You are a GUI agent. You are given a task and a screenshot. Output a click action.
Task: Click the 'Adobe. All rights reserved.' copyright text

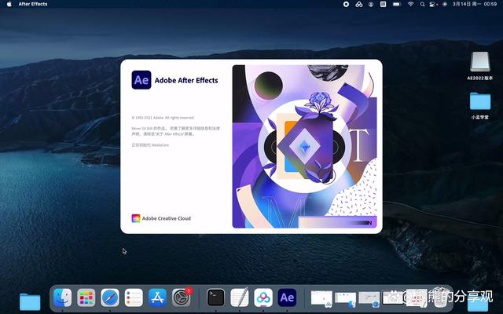(163, 118)
